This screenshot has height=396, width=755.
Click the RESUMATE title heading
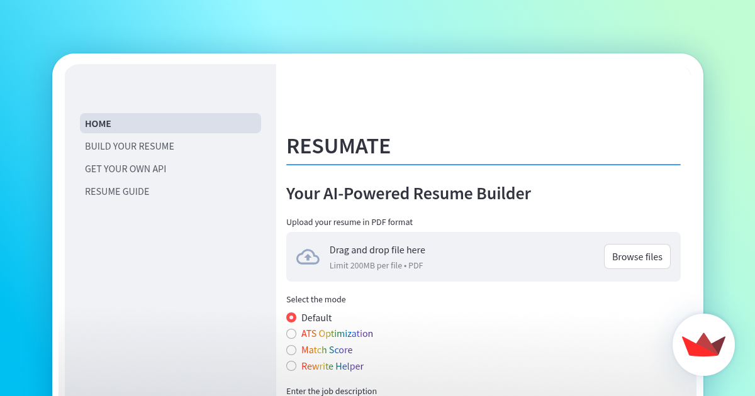(x=338, y=146)
